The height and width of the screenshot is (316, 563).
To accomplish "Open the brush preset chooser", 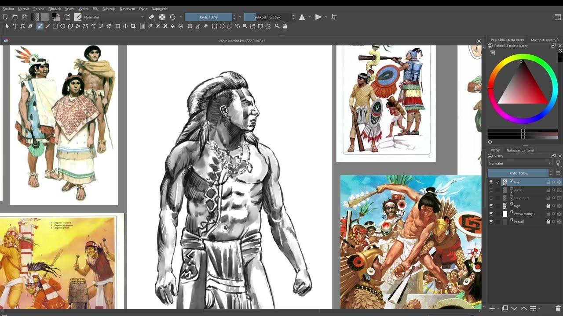I will point(78,17).
